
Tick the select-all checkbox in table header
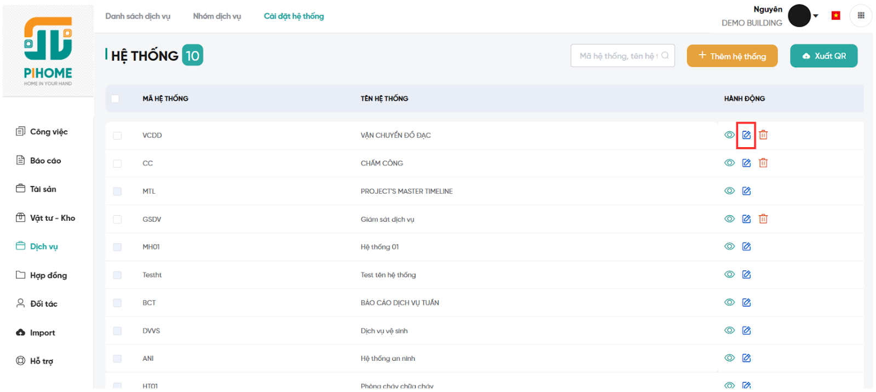pyautogui.click(x=115, y=99)
